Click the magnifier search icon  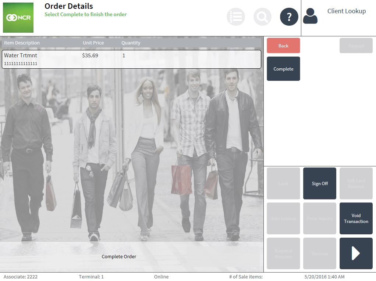click(262, 17)
